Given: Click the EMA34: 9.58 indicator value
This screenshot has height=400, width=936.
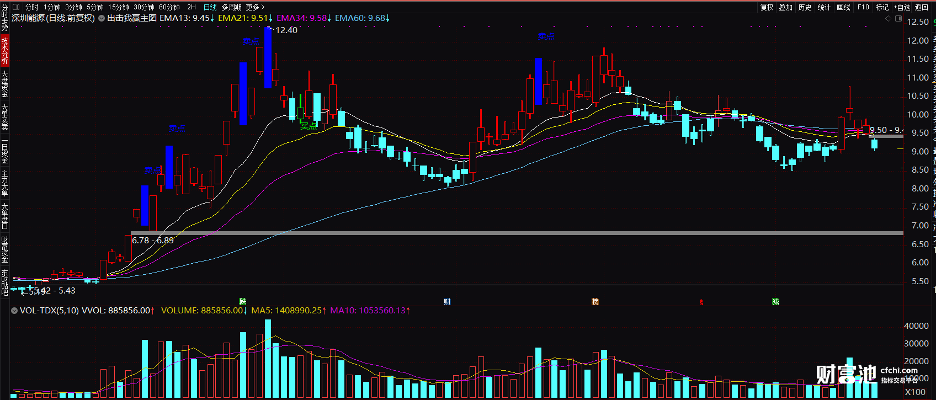Looking at the screenshot, I should click(x=304, y=18).
